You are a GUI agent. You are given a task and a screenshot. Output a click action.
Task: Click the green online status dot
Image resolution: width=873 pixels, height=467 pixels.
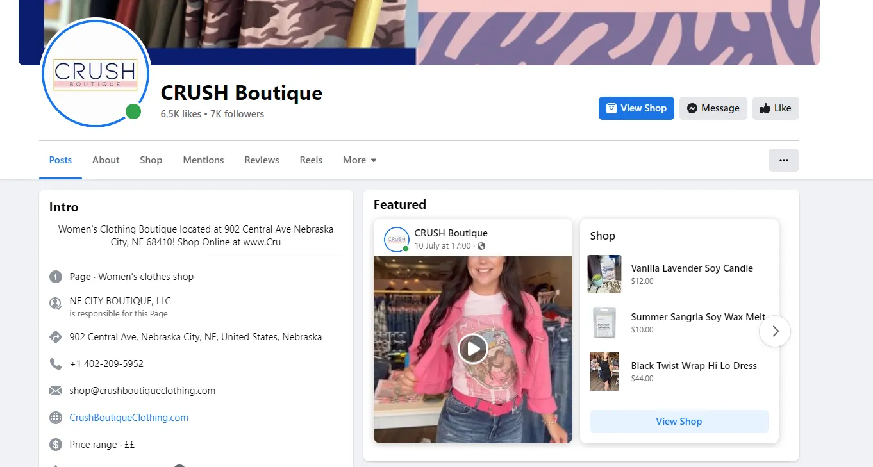pyautogui.click(x=133, y=111)
